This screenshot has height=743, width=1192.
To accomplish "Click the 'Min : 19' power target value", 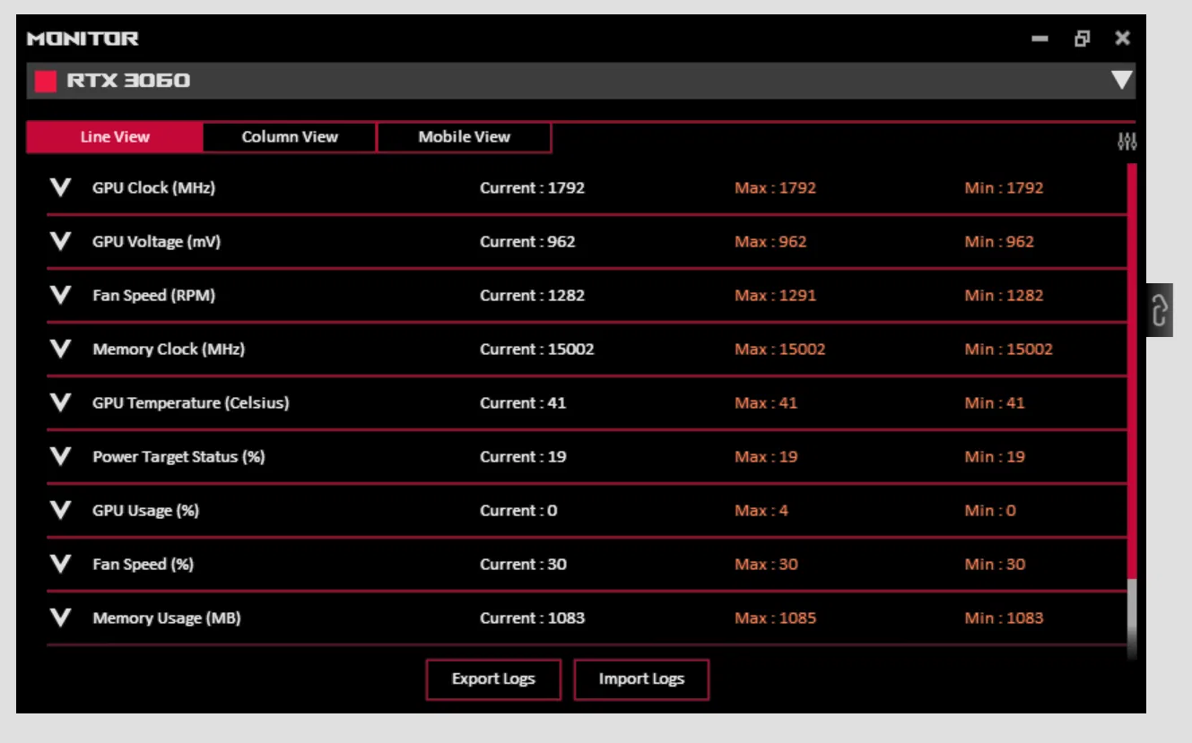I will [995, 457].
